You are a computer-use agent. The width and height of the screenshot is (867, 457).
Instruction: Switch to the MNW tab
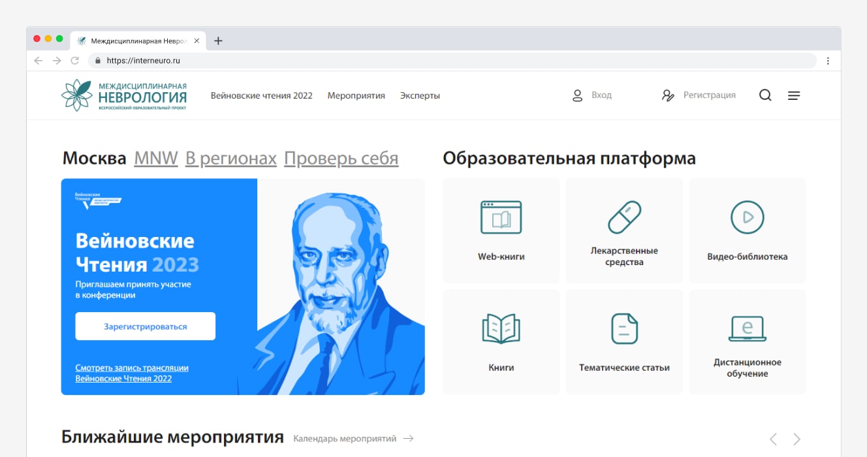coord(156,159)
